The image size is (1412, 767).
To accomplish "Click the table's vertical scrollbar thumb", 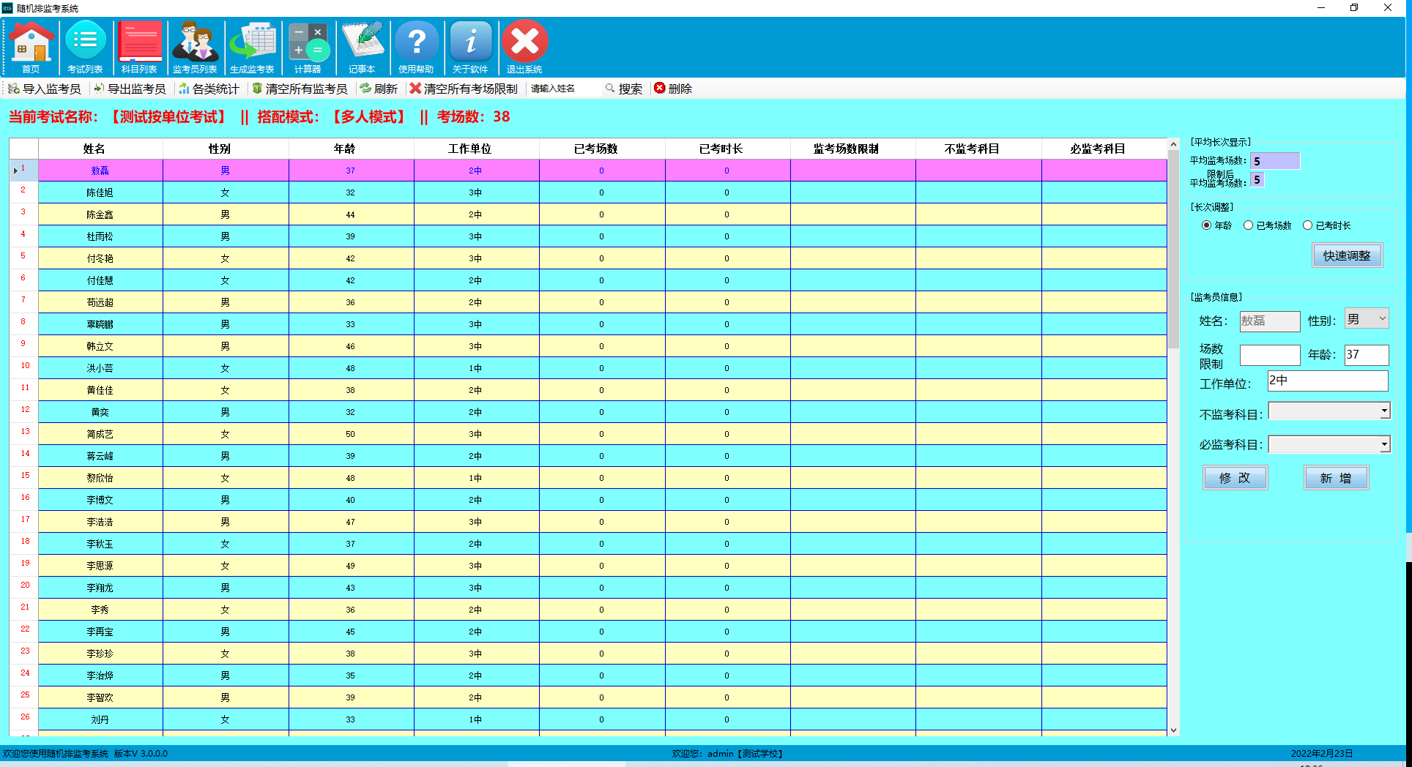I will 1174,249.
